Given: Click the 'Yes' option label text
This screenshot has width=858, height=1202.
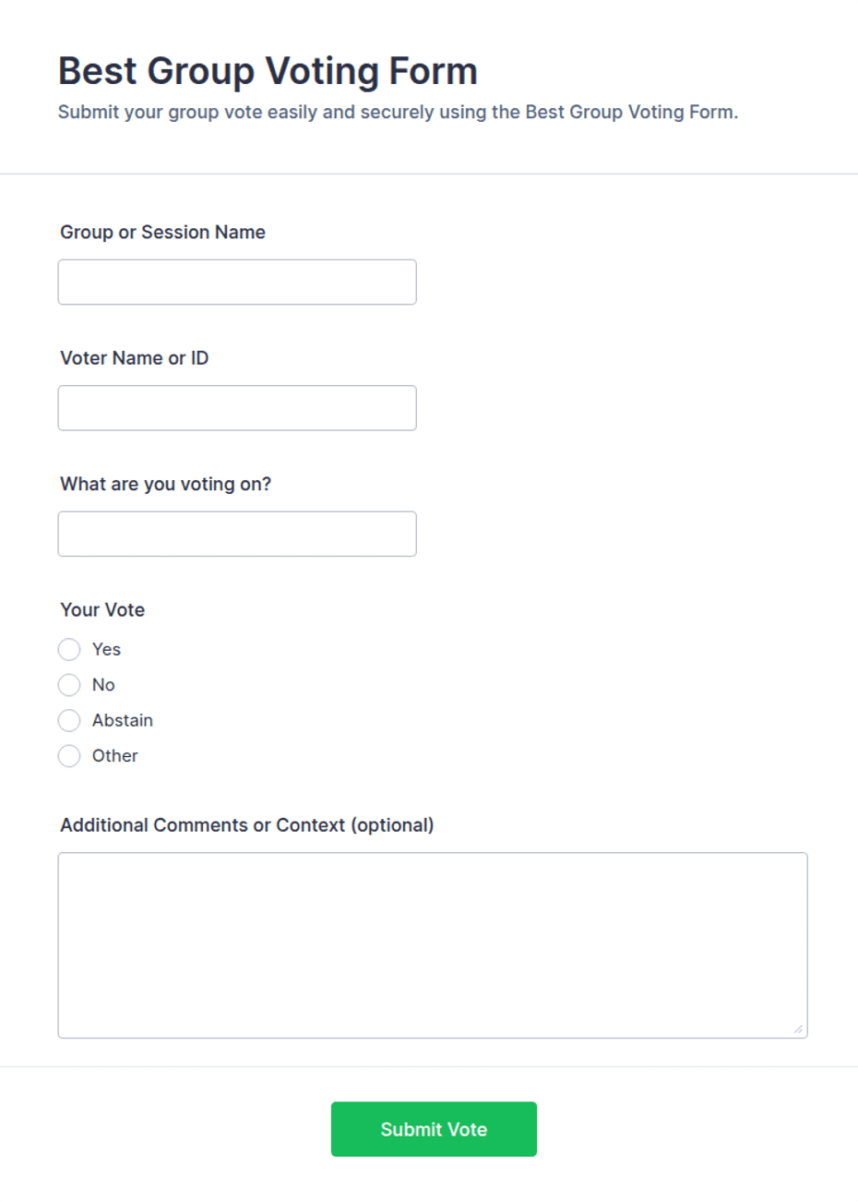Looking at the screenshot, I should [107, 650].
